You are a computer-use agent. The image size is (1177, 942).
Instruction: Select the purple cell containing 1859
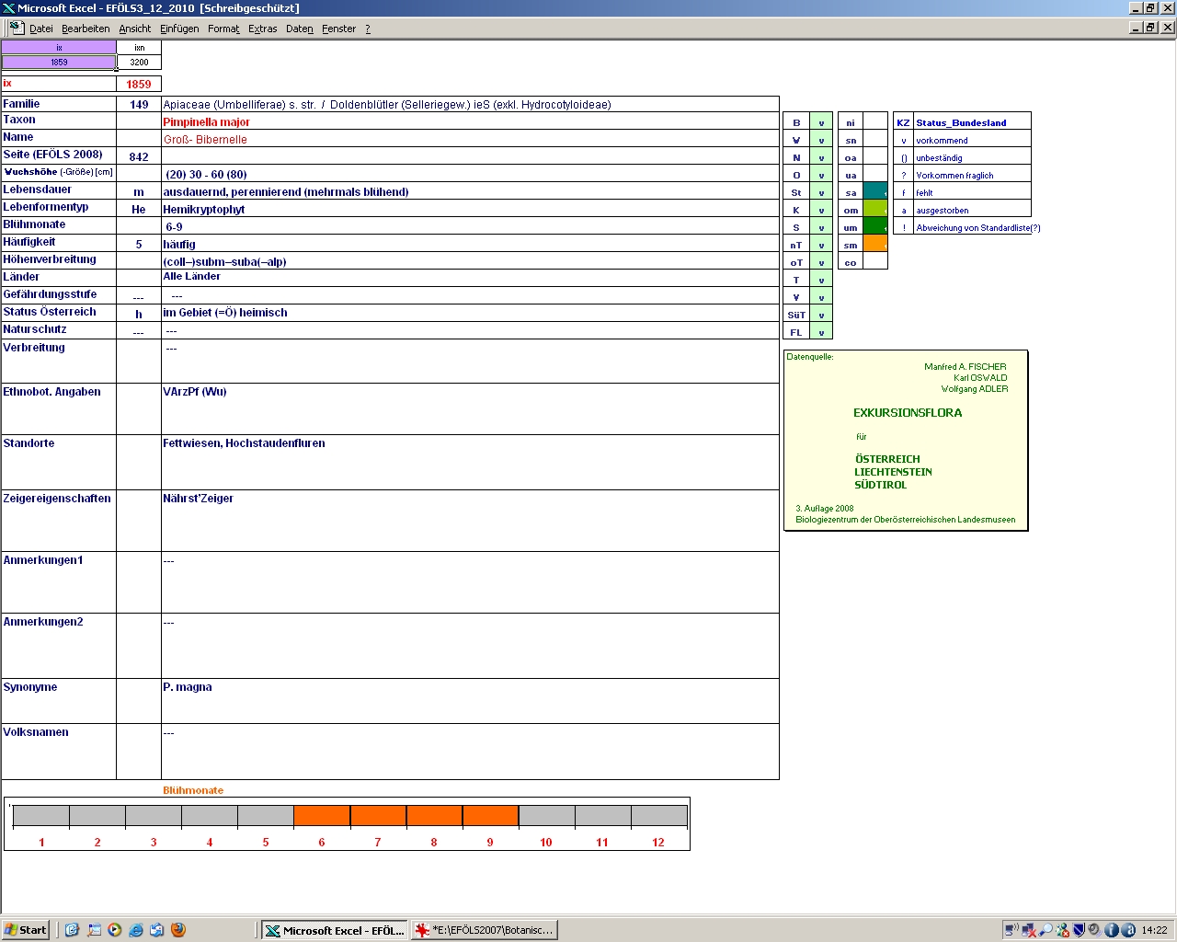click(x=59, y=63)
